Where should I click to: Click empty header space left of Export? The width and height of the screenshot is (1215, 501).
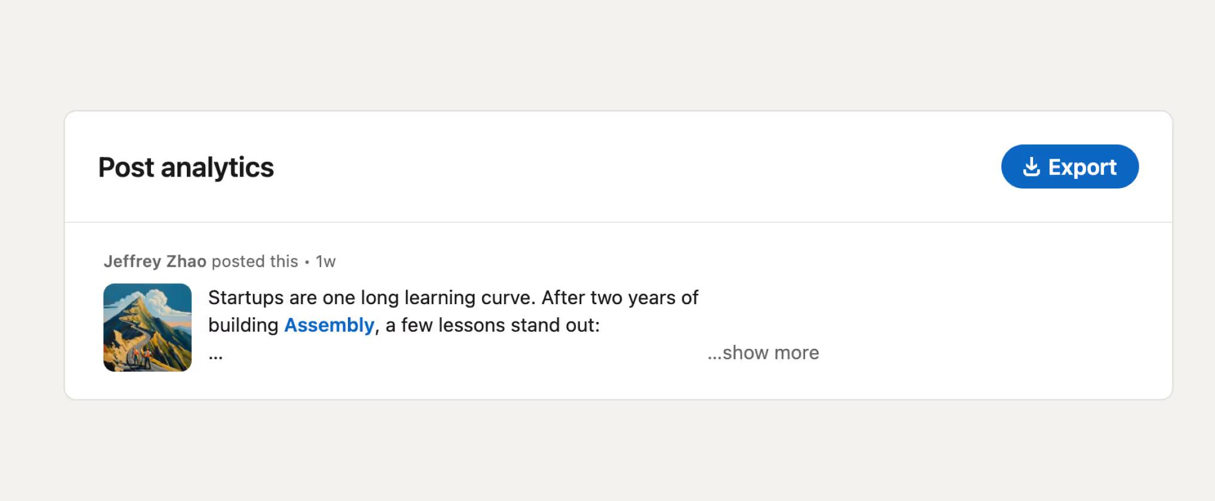coord(637,167)
